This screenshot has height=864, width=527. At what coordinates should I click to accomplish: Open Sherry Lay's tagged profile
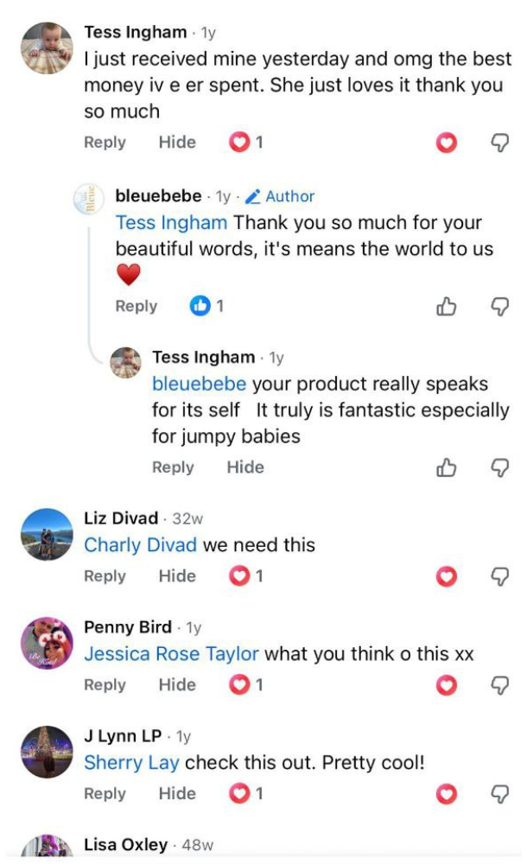(x=131, y=763)
